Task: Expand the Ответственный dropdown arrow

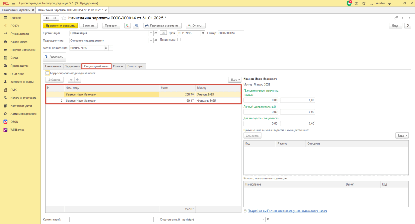Action: pos(263,219)
